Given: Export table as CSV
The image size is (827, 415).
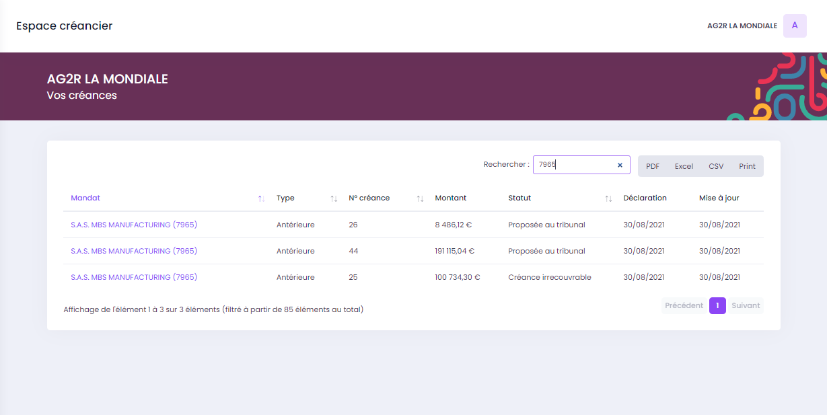Looking at the screenshot, I should click(716, 166).
